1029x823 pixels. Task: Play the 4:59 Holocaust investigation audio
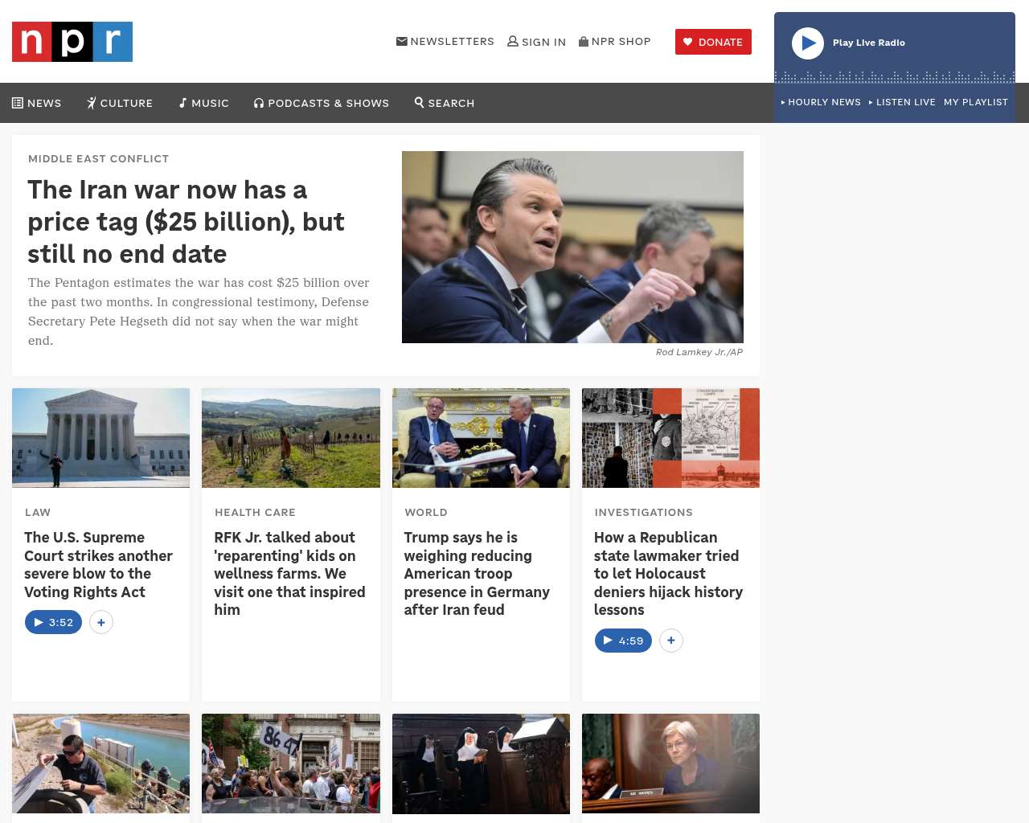coord(623,641)
